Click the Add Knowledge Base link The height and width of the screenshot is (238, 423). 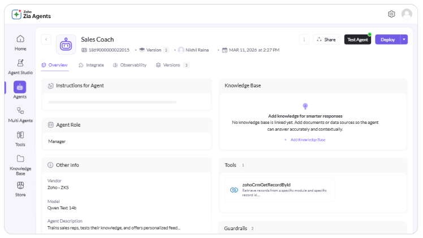click(305, 140)
